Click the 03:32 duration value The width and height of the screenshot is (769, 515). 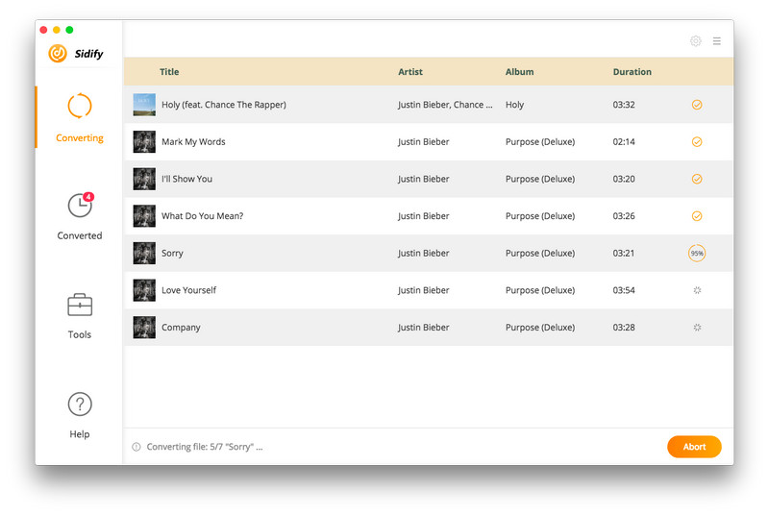tap(623, 105)
